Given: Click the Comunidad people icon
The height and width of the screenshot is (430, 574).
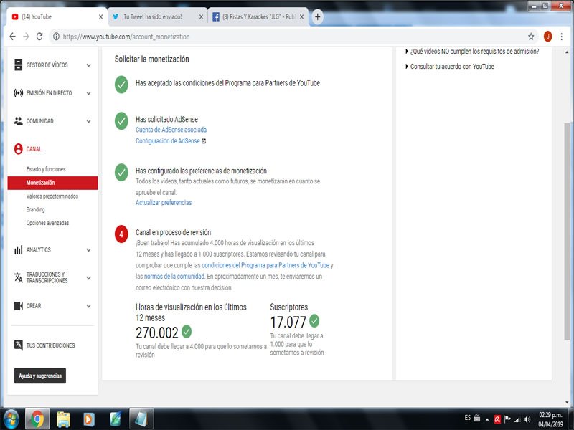Looking at the screenshot, I should [19, 120].
